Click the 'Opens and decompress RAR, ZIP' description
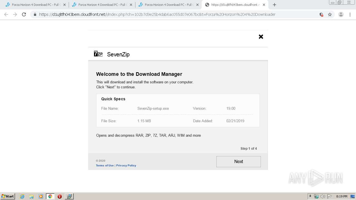 [x=149, y=136]
